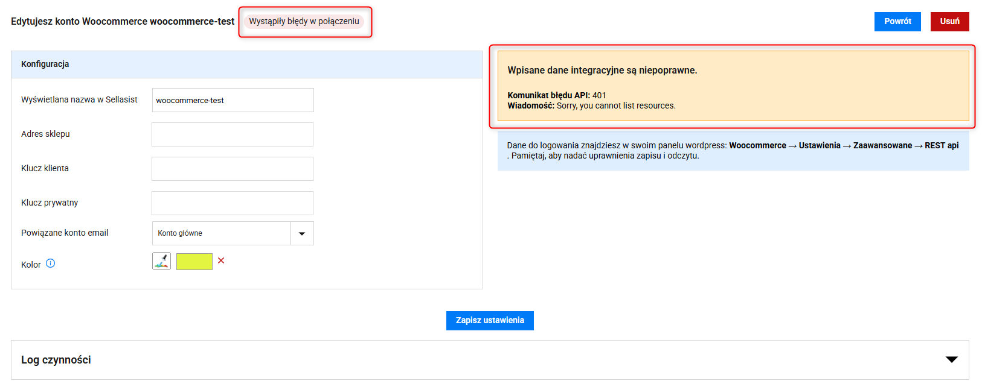Click the API error 401 alert box
This screenshot has width=982, height=384.
pos(733,86)
